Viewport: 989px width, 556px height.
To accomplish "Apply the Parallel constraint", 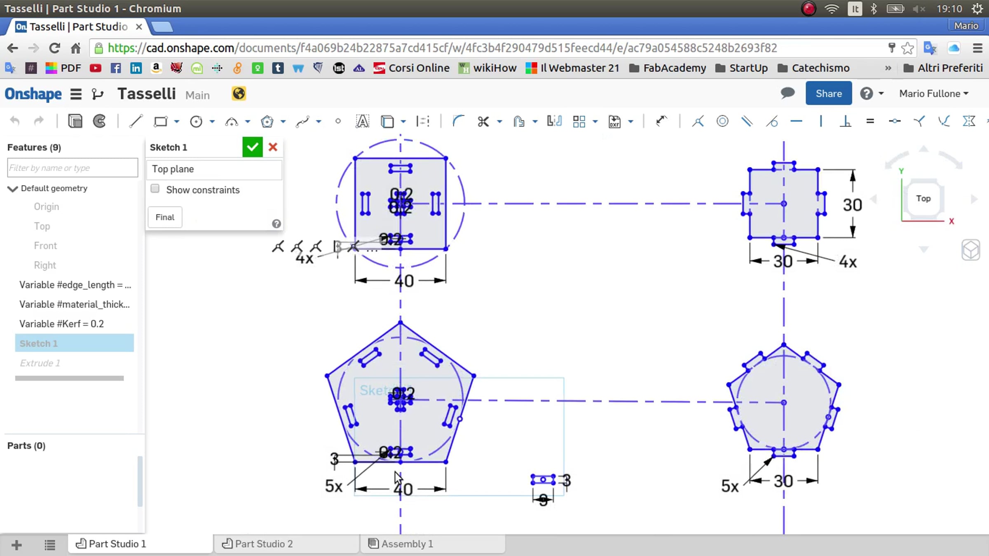I will (x=747, y=121).
